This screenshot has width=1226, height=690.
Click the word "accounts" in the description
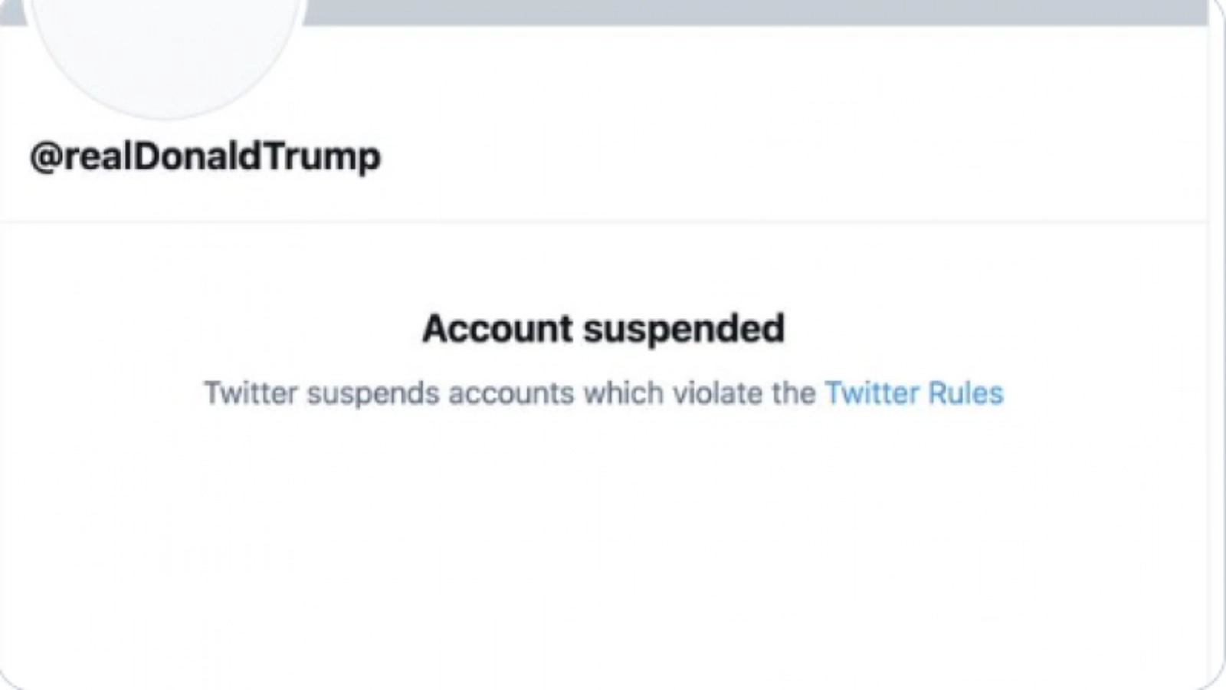511,394
